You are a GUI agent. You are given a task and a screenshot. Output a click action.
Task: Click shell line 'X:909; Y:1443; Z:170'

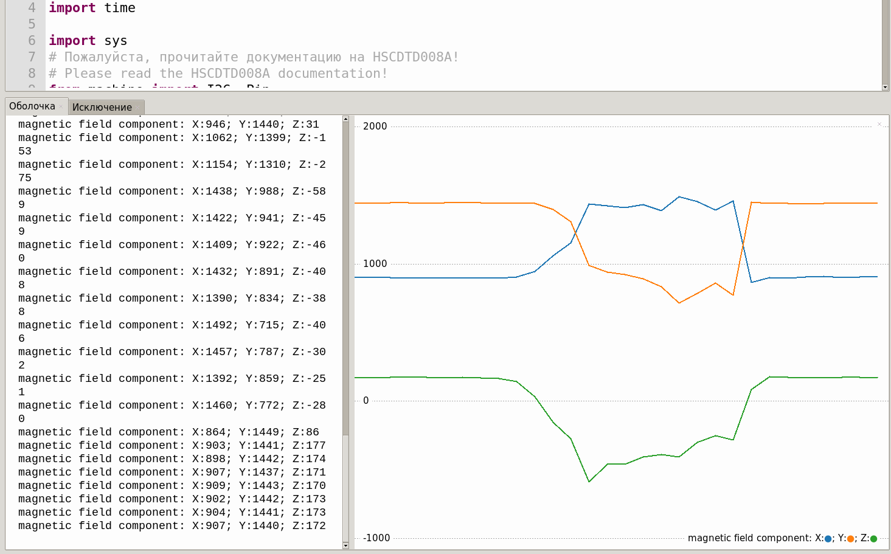pos(172,485)
